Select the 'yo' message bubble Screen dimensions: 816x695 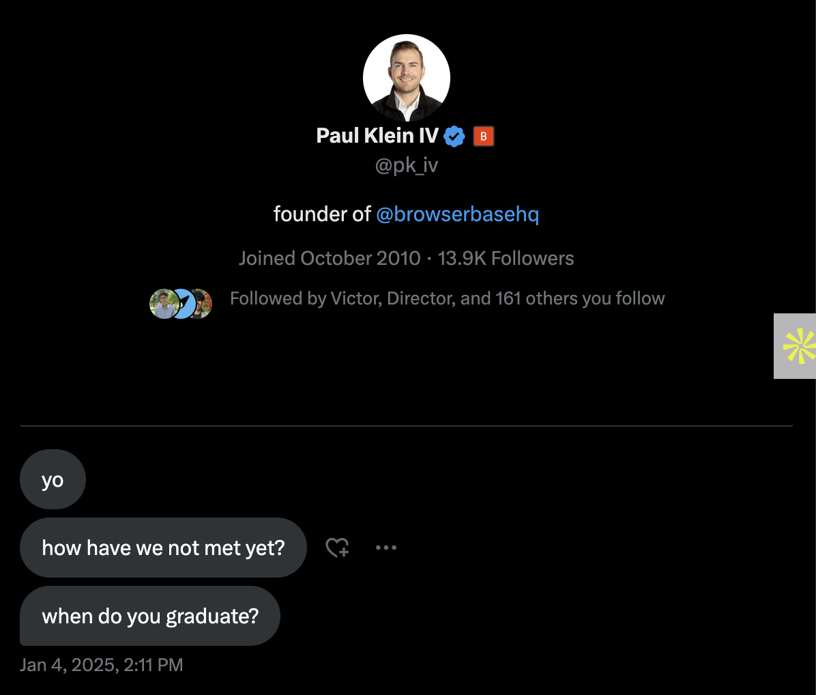[x=53, y=479]
